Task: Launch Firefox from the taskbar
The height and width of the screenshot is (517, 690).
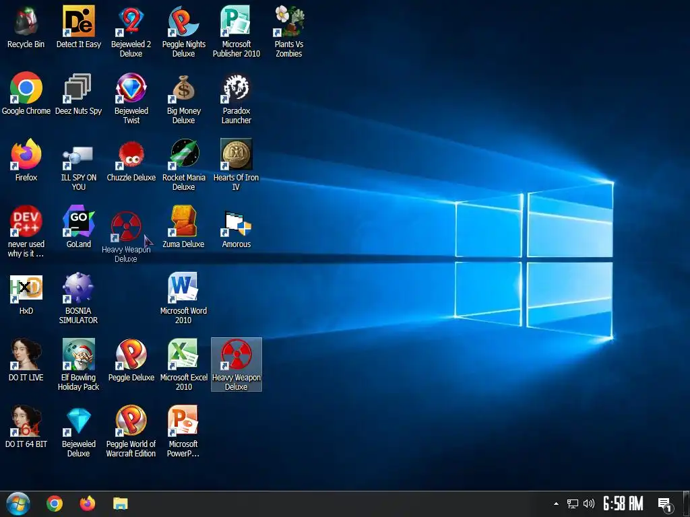Action: 88,504
